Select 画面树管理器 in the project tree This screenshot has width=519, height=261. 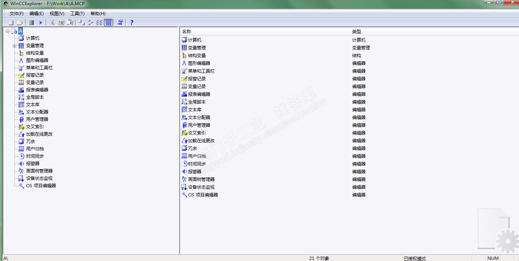point(39,171)
